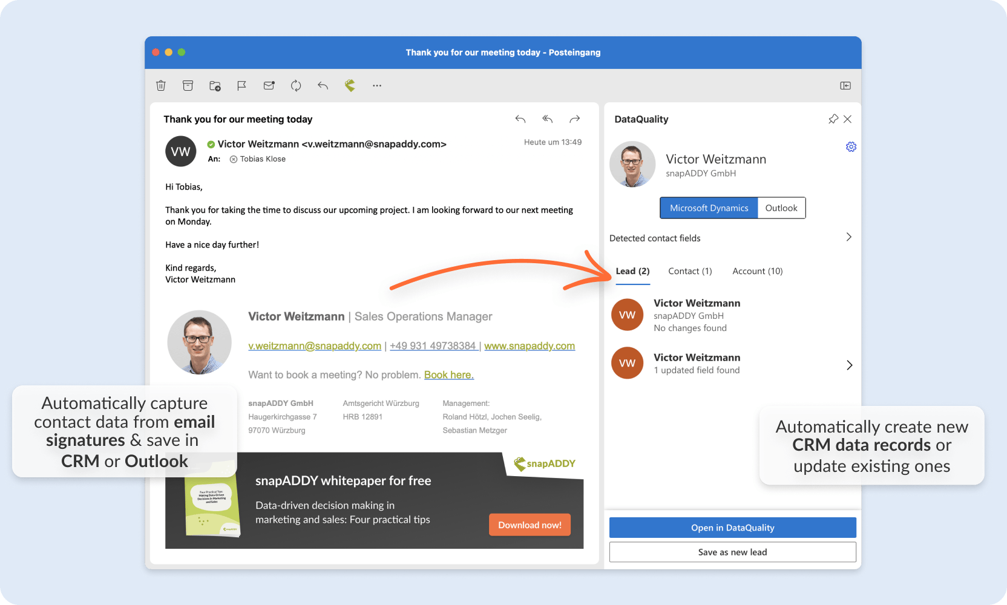The height and width of the screenshot is (605, 1007).
Task: Archive the message using the archive icon
Action: pyautogui.click(x=188, y=86)
